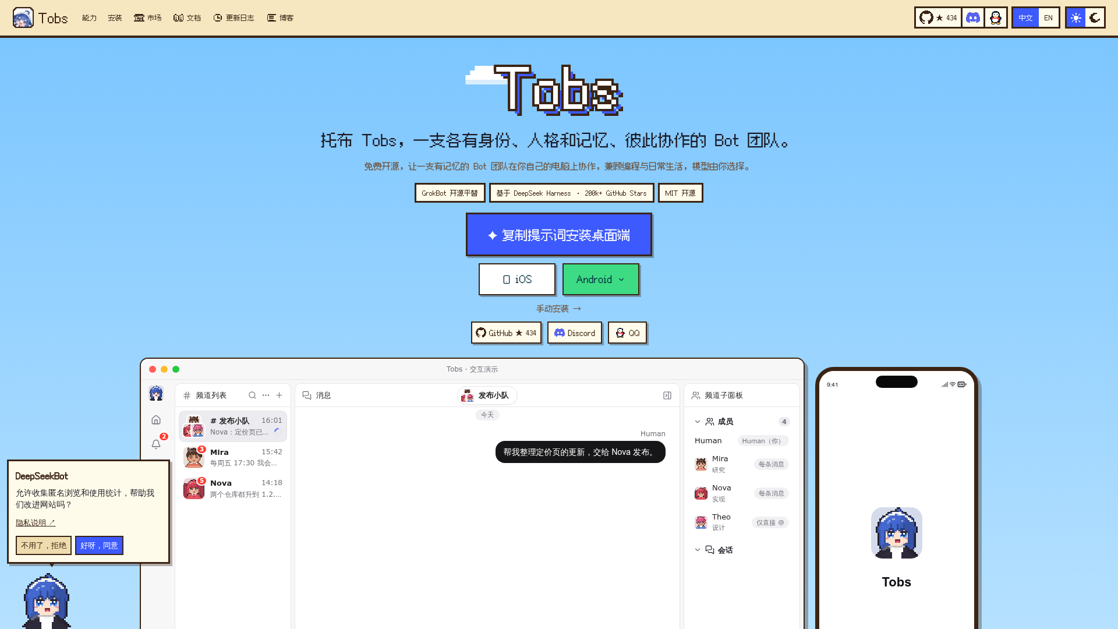Select EN language option
Image resolution: width=1118 pixels, height=629 pixels.
coord(1048,17)
